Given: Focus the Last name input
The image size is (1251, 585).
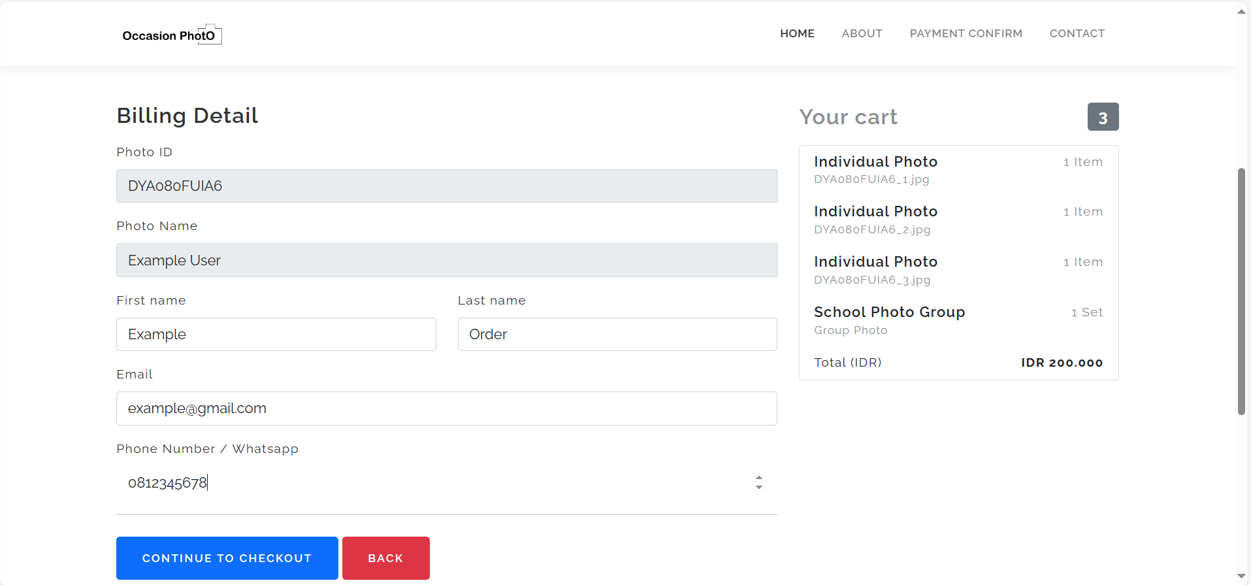Looking at the screenshot, I should (x=617, y=335).
